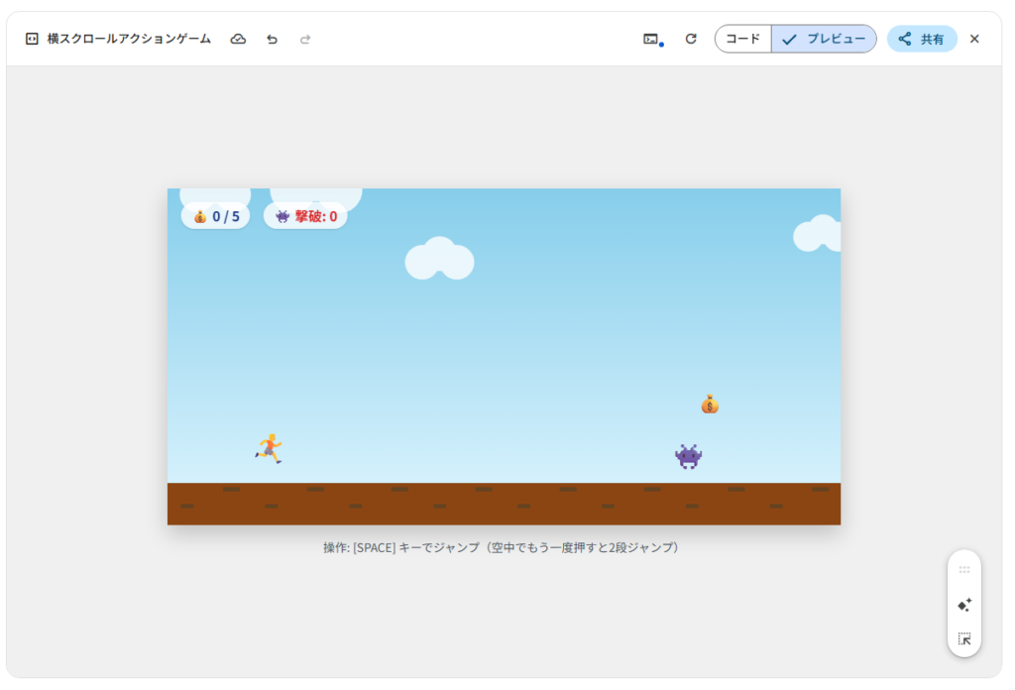This screenshot has width=1015, height=690.
Task: Click the floating toolbar drag handle
Action: click(x=964, y=570)
